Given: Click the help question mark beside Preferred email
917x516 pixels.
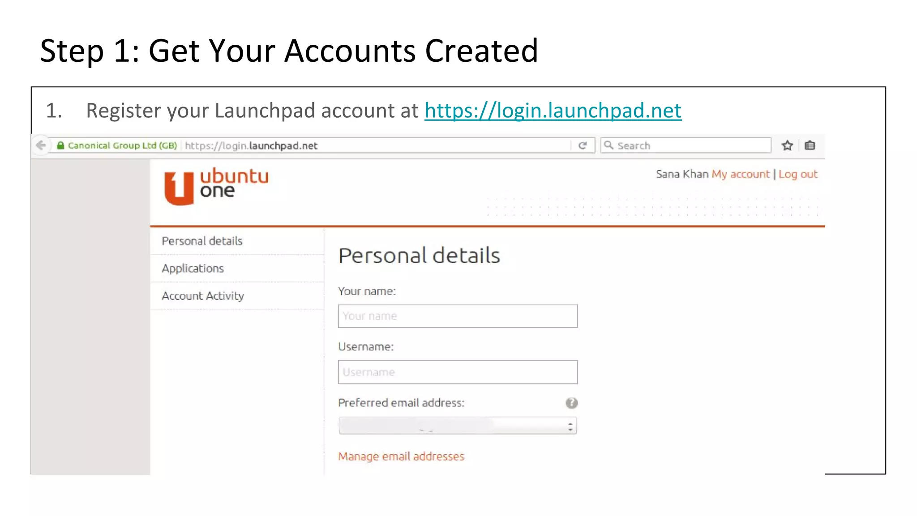Looking at the screenshot, I should 571,403.
